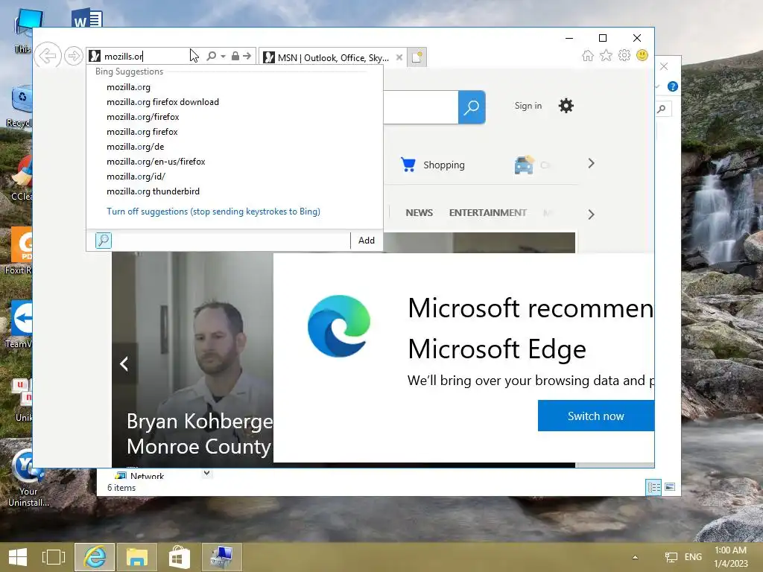
Task: Click the security lock icon in address bar
Action: tap(235, 56)
